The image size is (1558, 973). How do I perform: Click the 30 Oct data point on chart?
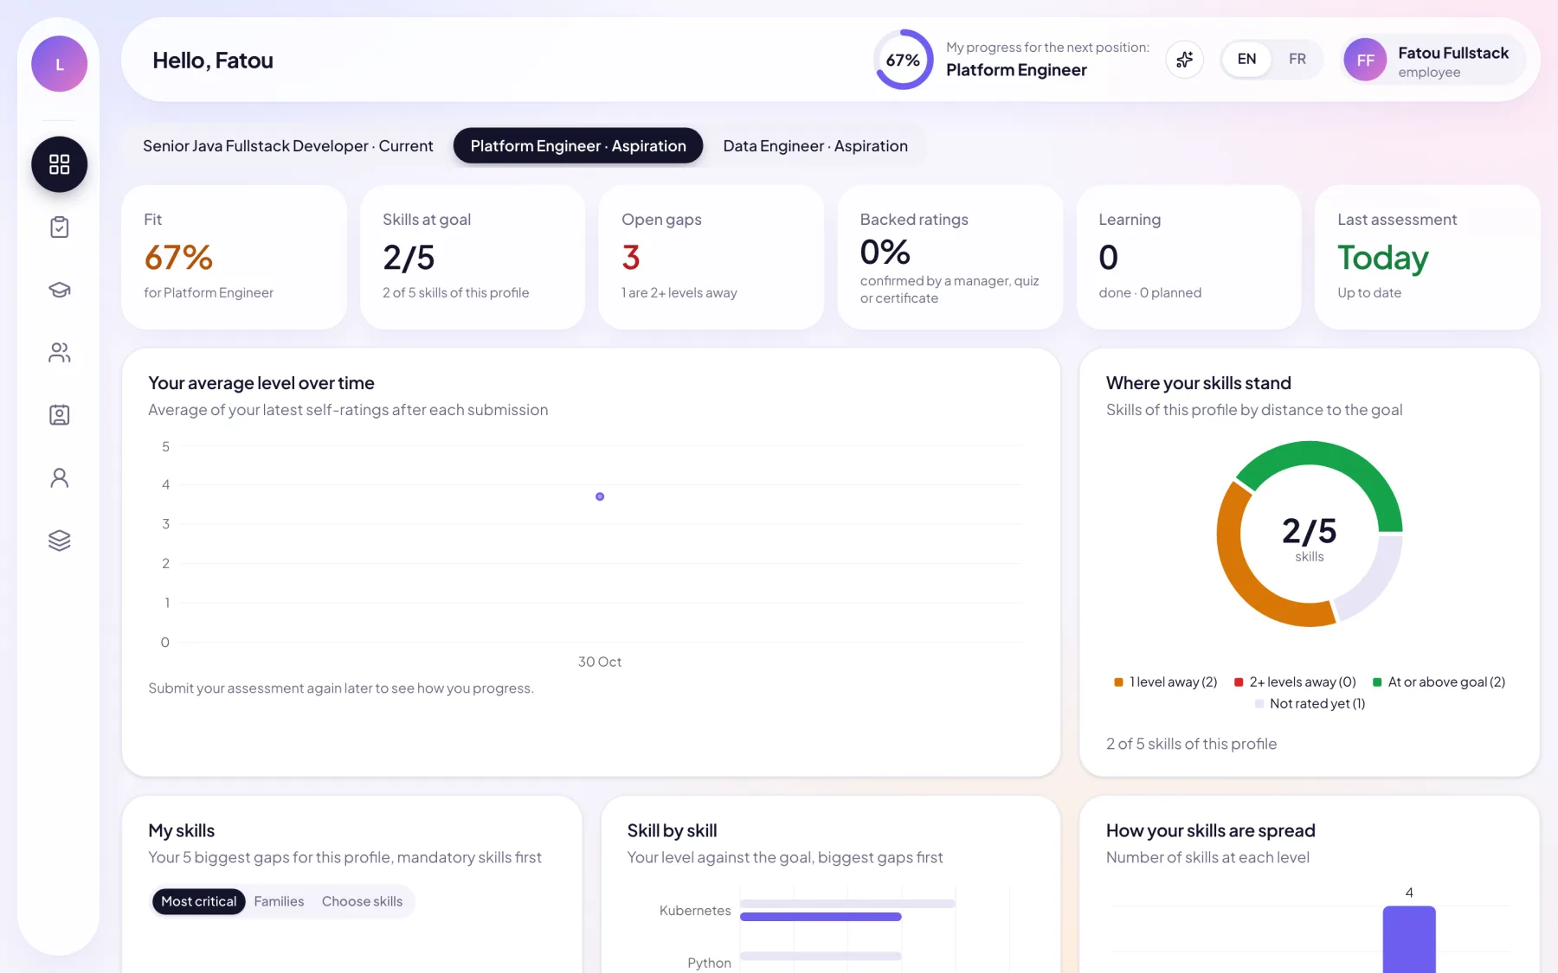tap(600, 496)
